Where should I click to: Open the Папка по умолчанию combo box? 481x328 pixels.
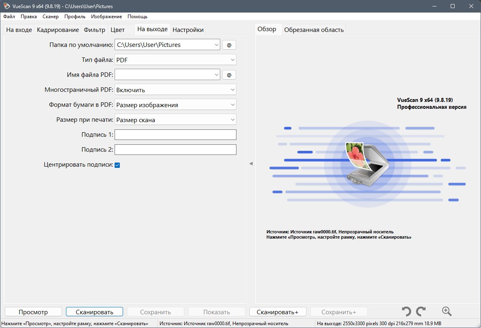click(167, 45)
